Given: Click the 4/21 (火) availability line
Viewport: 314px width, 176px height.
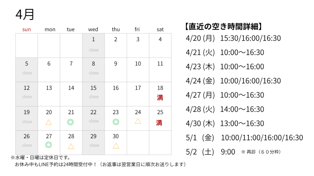Looking at the screenshot, I should (225, 53).
